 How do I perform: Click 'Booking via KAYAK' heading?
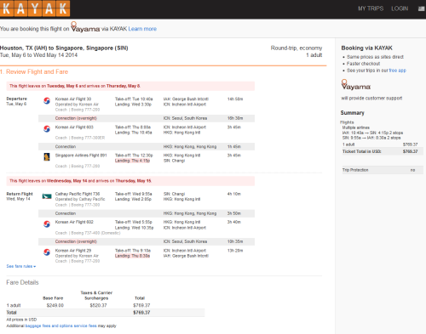(366, 48)
